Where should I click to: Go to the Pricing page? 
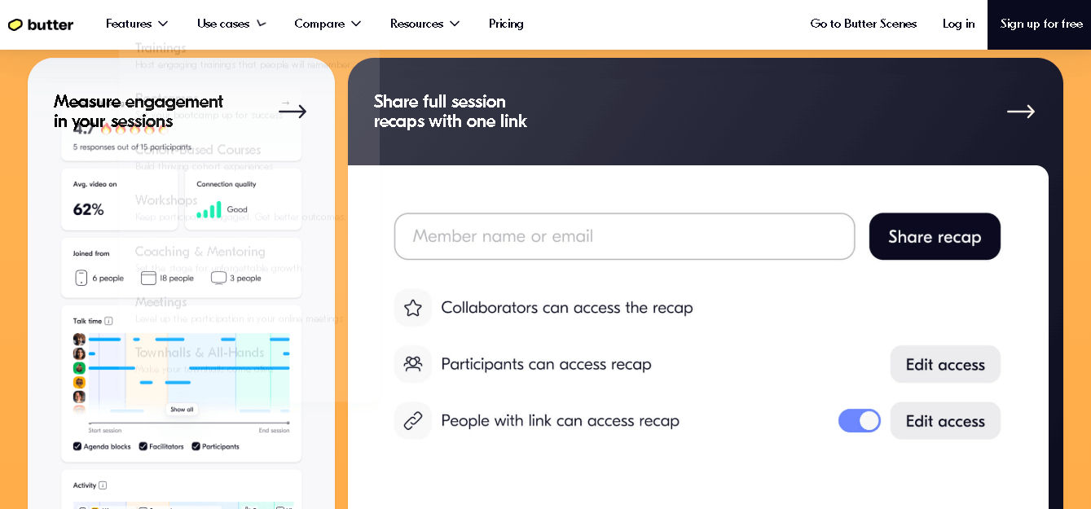coord(506,24)
